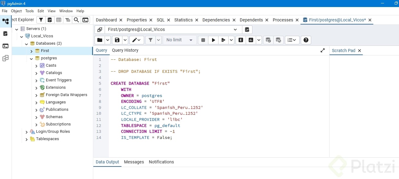Viewport: 399px width, 179px height.
Task: Expand the Query editor to full size
Action: (x=323, y=50)
